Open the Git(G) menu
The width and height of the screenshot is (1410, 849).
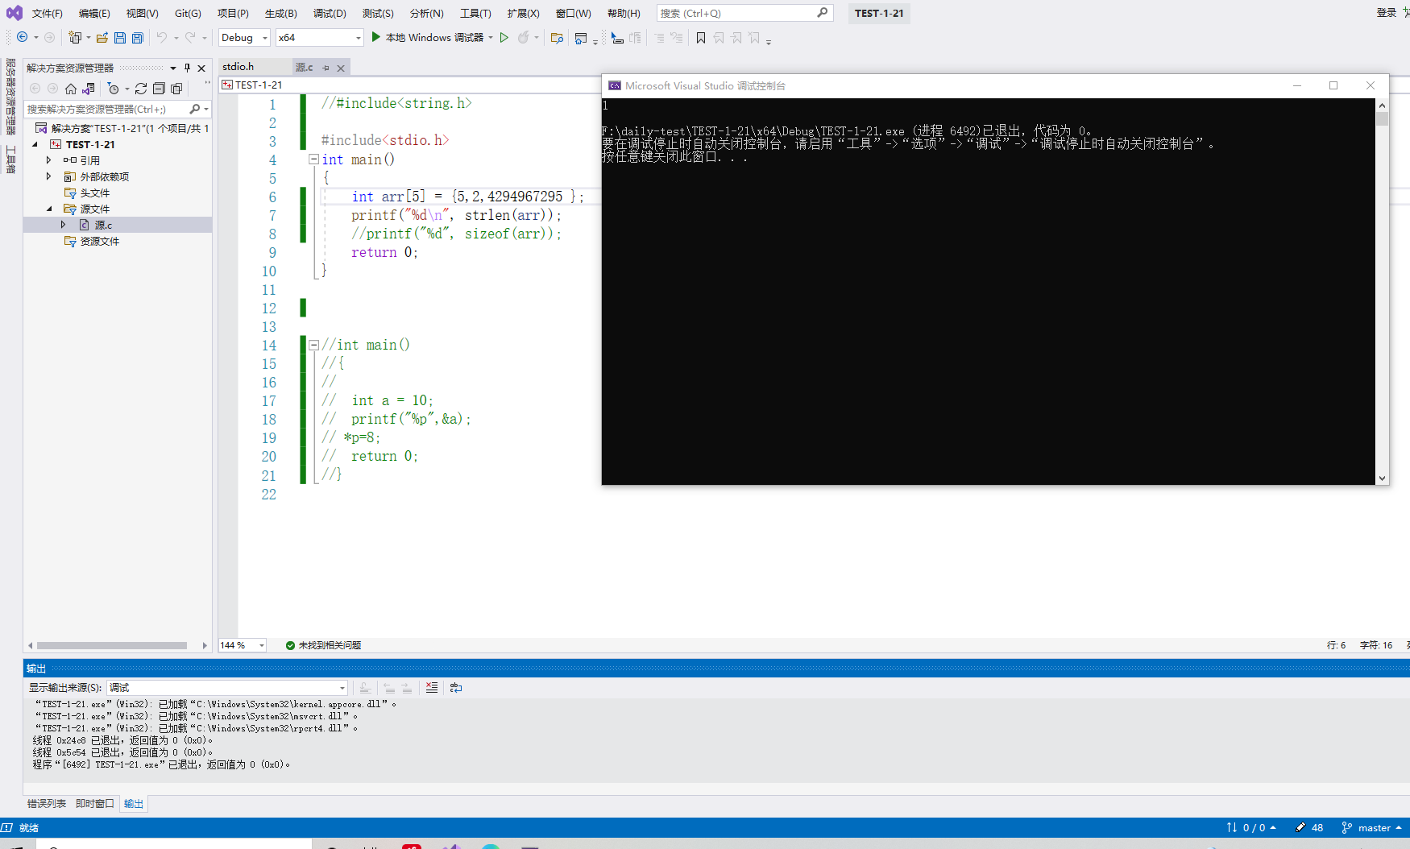[188, 13]
